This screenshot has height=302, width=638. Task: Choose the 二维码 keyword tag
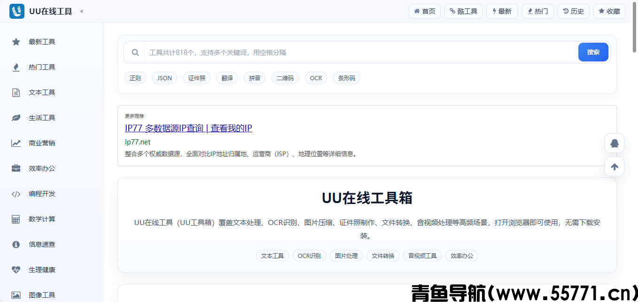(x=285, y=78)
